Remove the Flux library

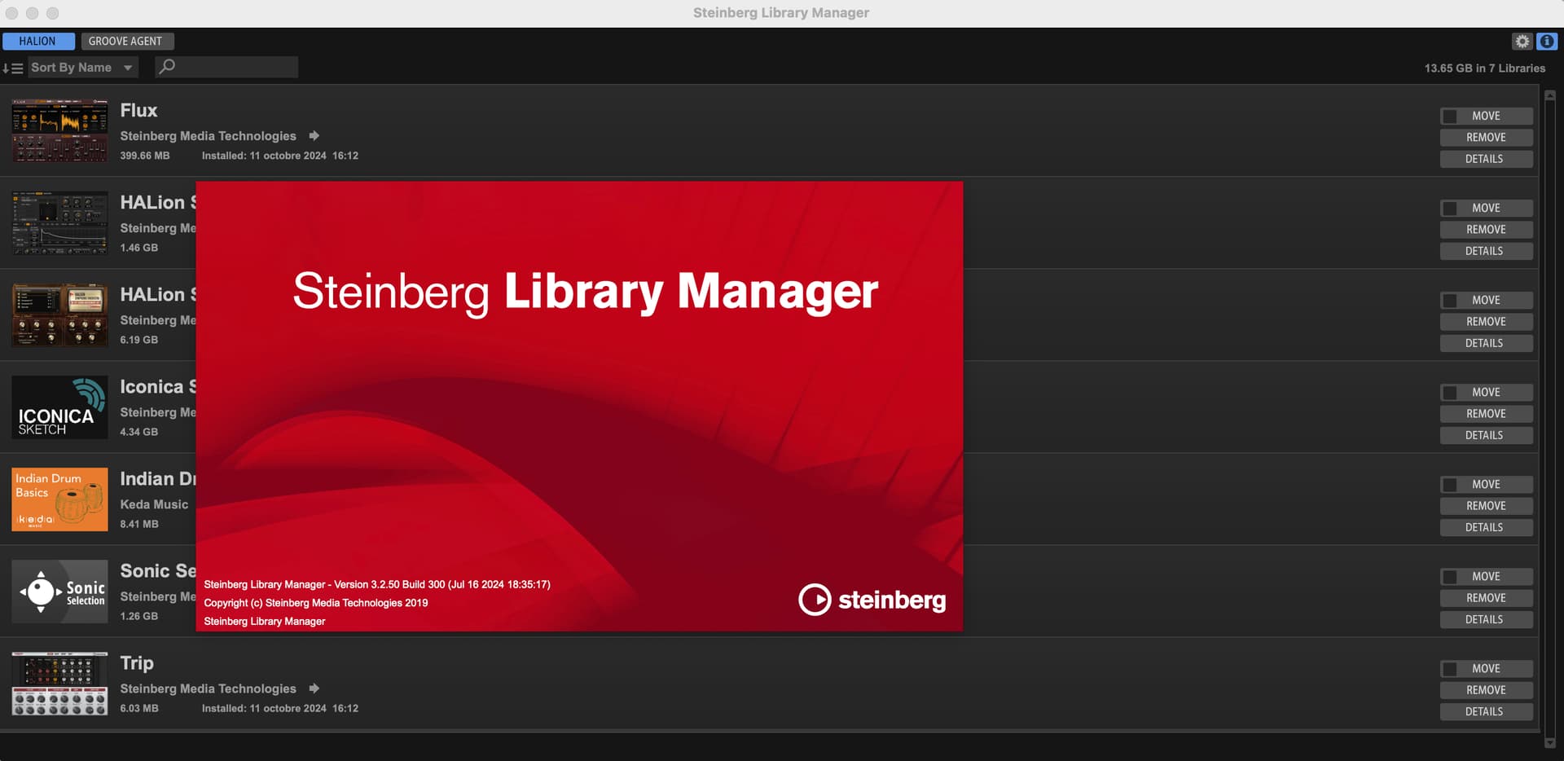pyautogui.click(x=1486, y=138)
